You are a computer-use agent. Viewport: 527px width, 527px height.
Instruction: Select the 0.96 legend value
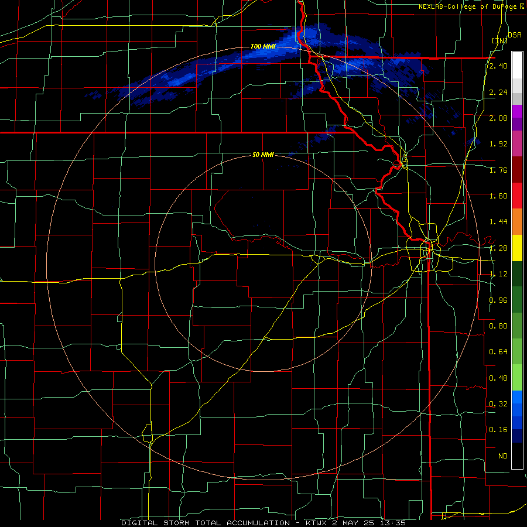coord(498,300)
